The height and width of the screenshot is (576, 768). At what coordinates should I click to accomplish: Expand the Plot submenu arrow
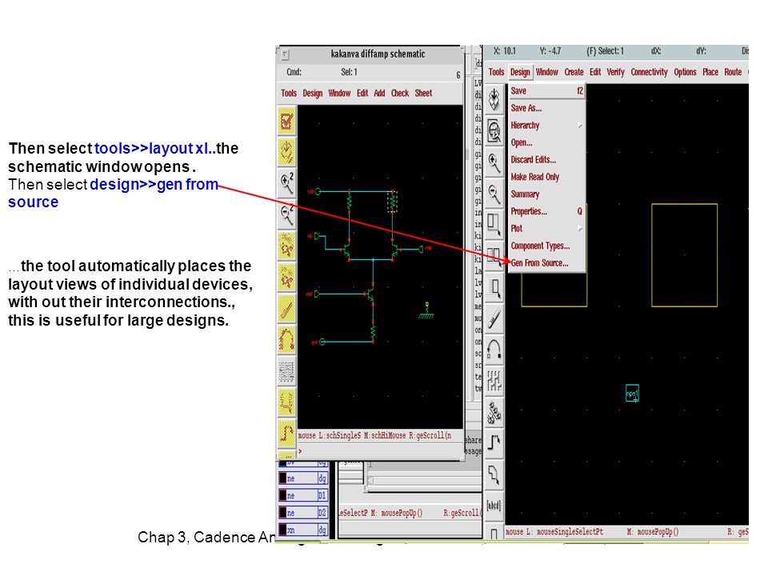point(580,228)
